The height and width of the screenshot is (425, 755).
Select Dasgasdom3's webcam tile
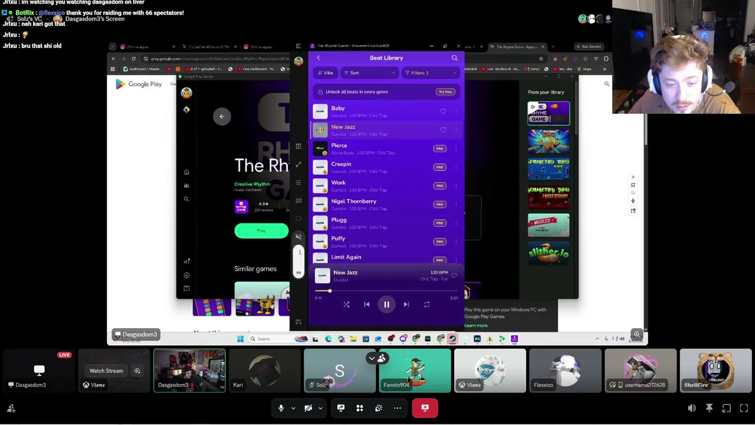tap(189, 371)
